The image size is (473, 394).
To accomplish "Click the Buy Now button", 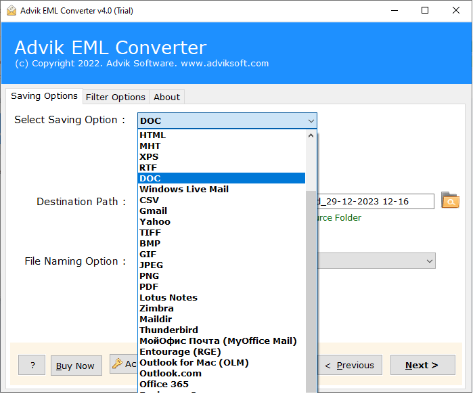I will 76,366.
